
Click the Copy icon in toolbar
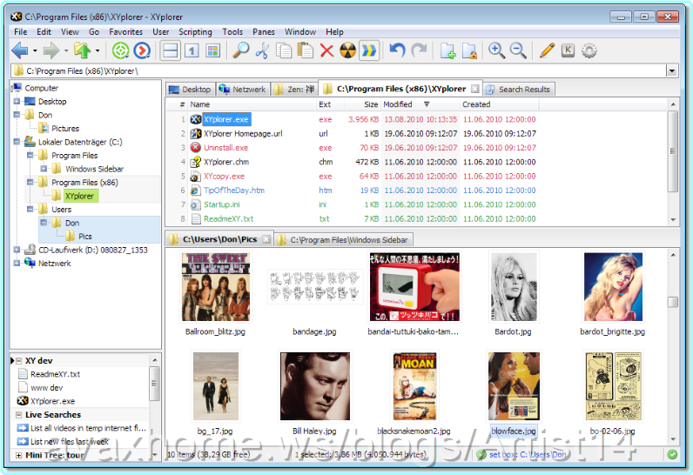pos(284,50)
